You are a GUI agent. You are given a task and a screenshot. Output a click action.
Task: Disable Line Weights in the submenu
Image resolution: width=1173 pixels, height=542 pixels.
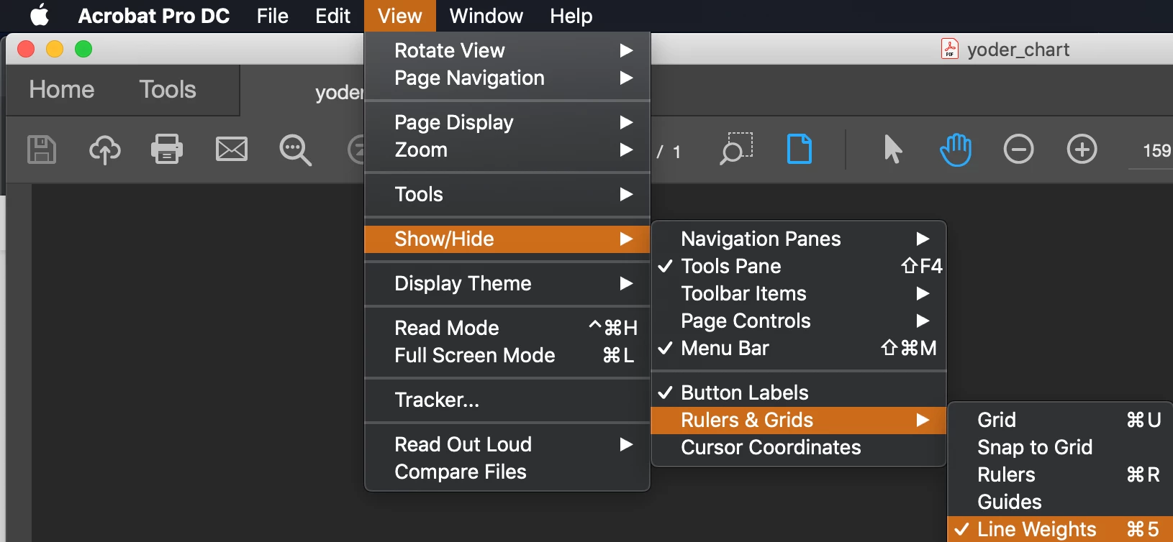click(x=1061, y=529)
